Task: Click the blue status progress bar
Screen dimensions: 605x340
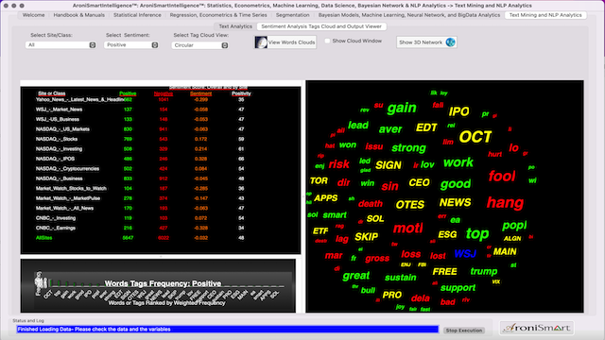Action: (228, 330)
